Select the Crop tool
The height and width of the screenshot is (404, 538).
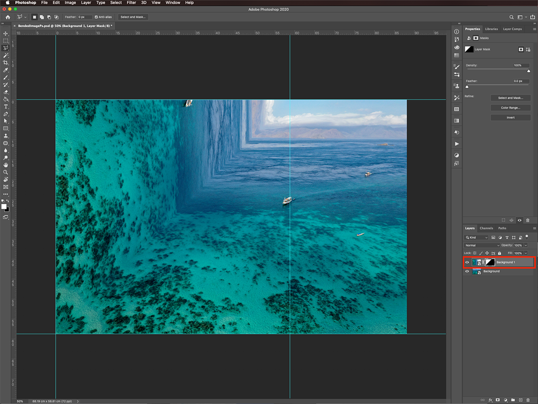point(6,63)
